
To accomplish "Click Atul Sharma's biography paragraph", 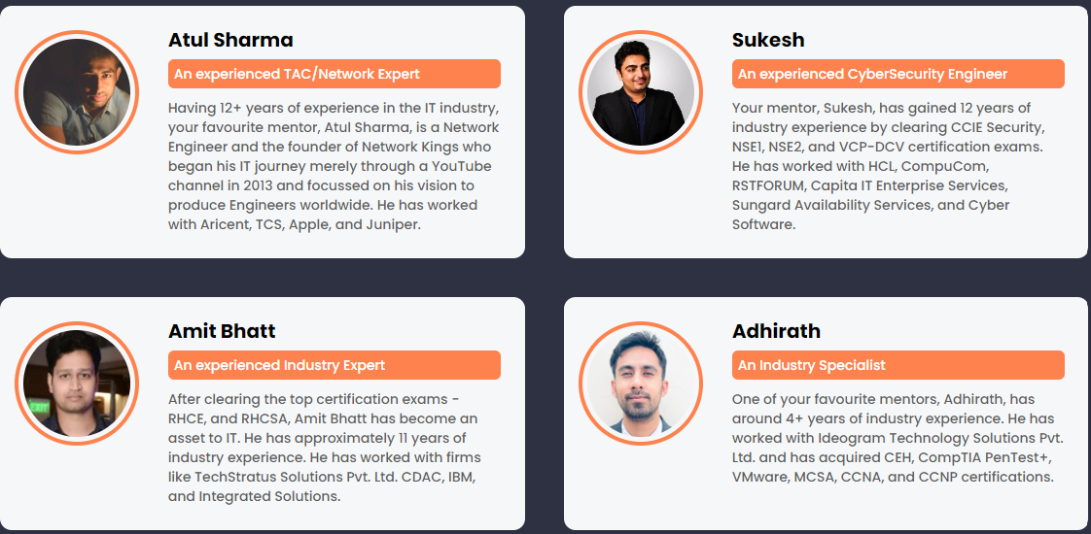I will pyautogui.click(x=334, y=167).
